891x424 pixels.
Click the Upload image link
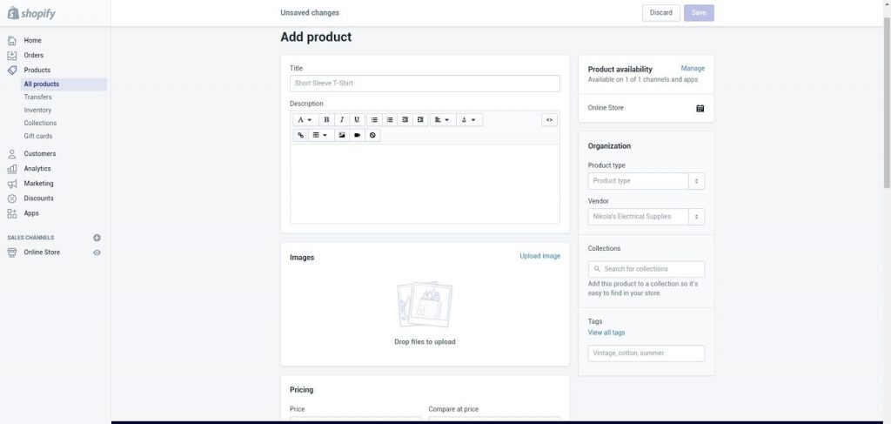point(539,256)
